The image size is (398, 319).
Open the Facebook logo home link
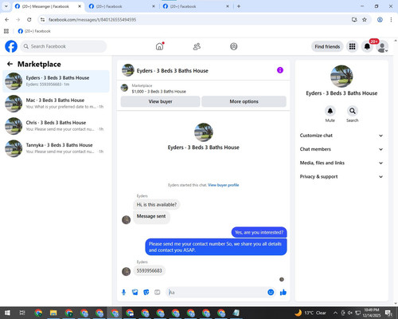[x=11, y=46]
